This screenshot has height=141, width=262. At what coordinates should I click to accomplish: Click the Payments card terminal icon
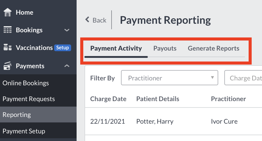point(8,66)
